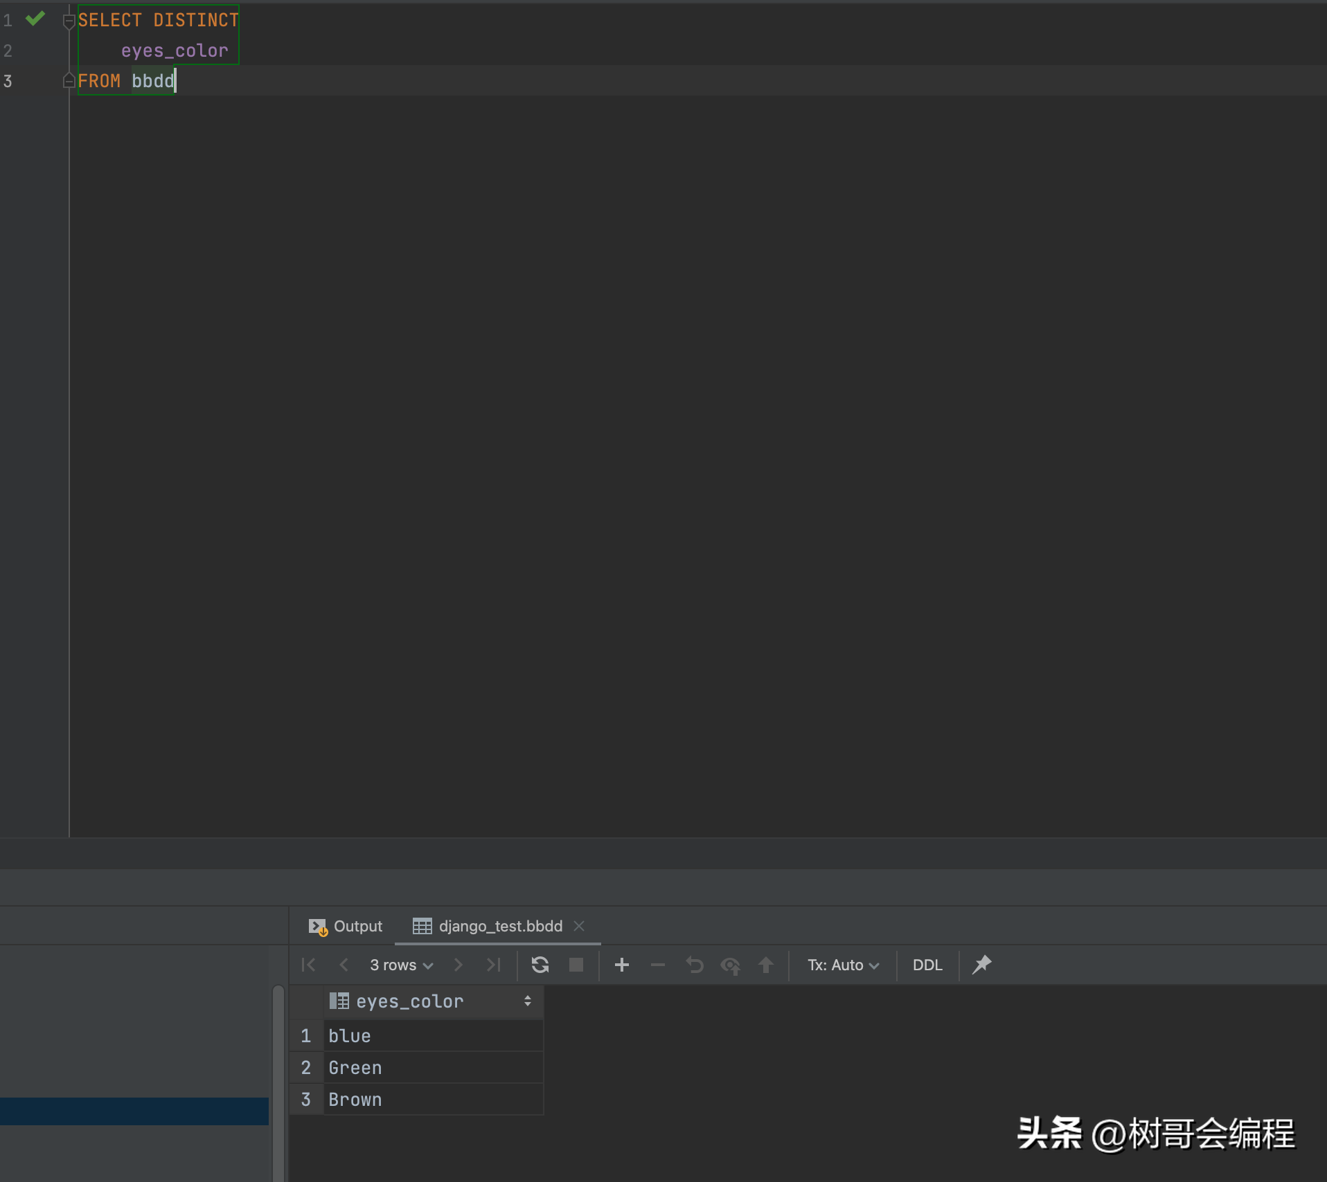Click eyes_color in the SQL editor

click(175, 51)
